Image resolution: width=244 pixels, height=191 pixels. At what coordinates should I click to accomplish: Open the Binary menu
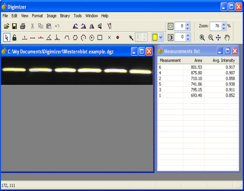click(x=65, y=16)
